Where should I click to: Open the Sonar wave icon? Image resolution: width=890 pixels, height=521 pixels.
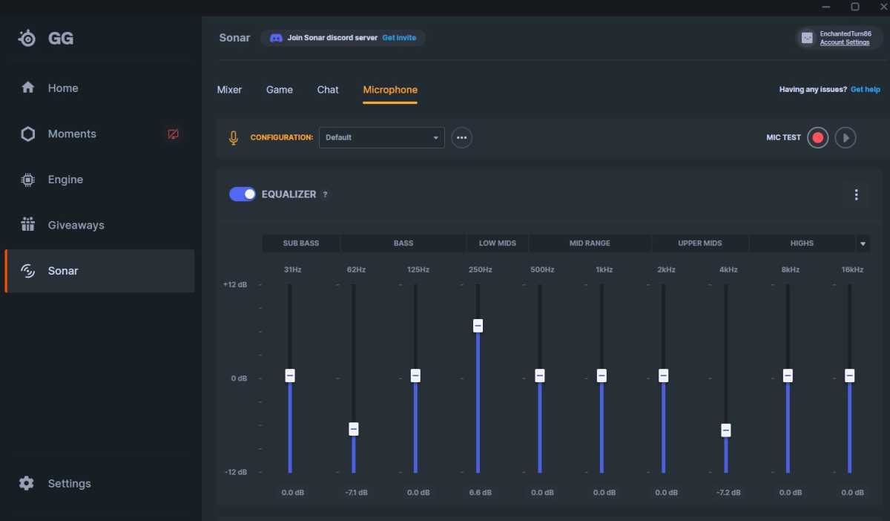click(28, 271)
